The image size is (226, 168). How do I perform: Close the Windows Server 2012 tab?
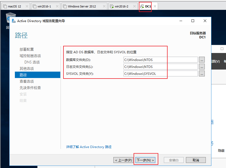click(104, 6)
